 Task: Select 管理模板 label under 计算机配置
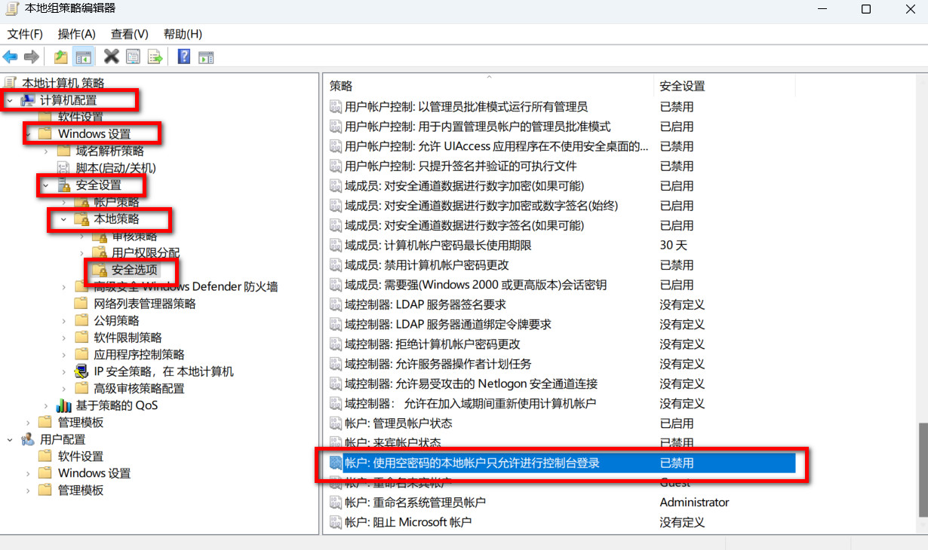tap(81, 423)
